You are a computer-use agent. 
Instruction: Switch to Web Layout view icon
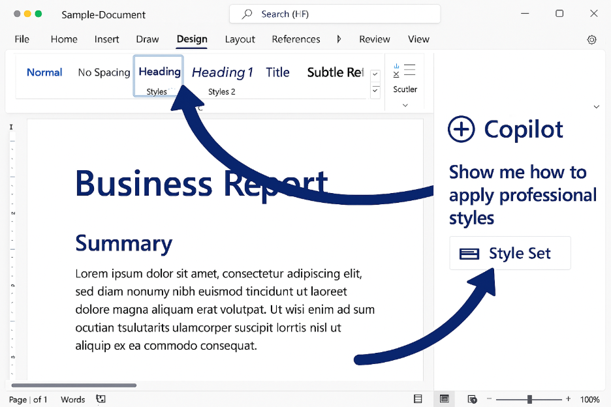pyautogui.click(x=472, y=399)
